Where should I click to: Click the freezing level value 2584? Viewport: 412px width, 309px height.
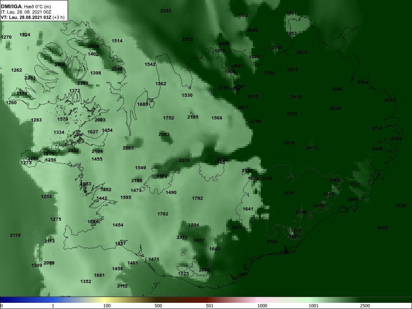pos(363,82)
